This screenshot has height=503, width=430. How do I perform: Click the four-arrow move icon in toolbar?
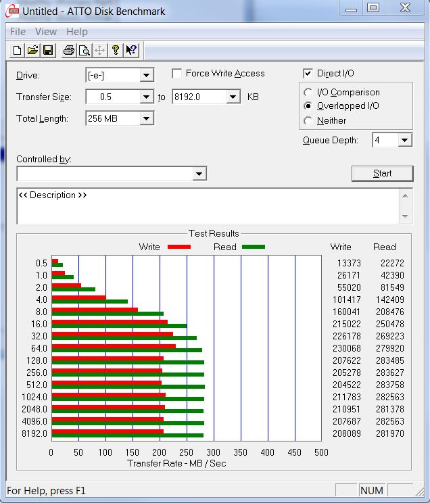(x=99, y=50)
